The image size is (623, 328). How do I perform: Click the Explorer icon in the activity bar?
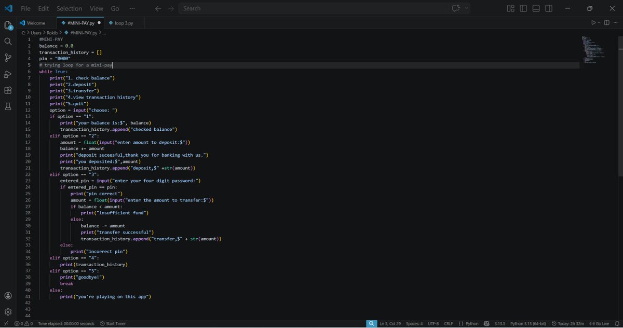pos(8,25)
